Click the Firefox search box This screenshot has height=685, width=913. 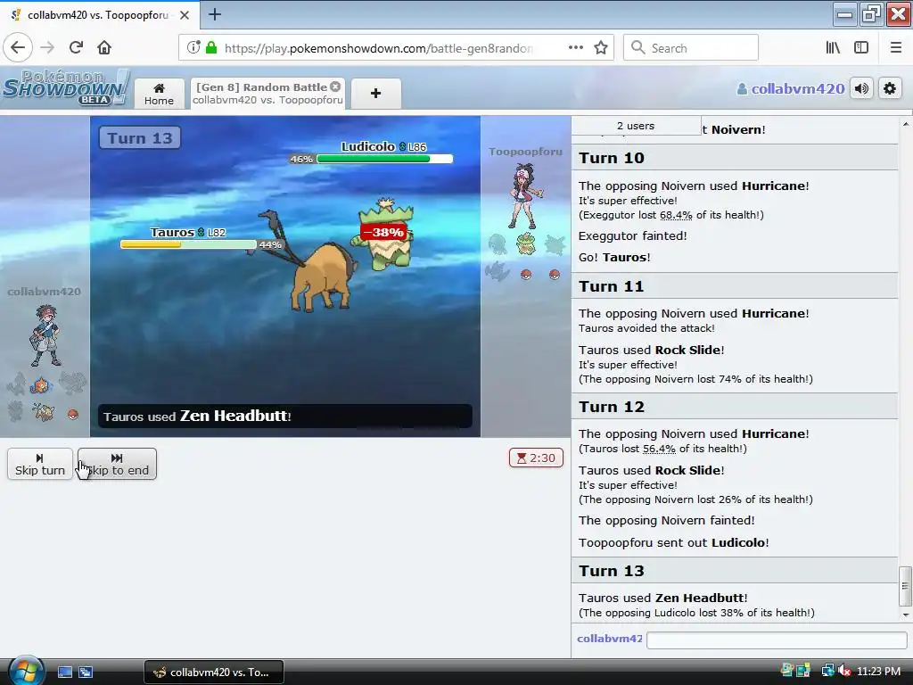click(x=691, y=48)
